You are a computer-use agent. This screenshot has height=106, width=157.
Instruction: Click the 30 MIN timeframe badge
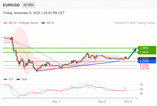(28, 5)
